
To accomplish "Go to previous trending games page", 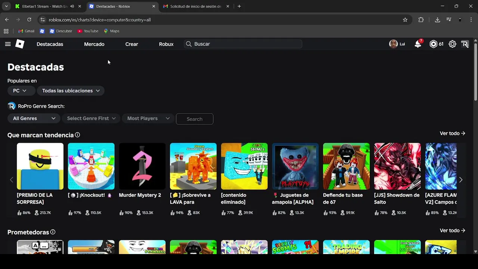I will click(x=12, y=180).
